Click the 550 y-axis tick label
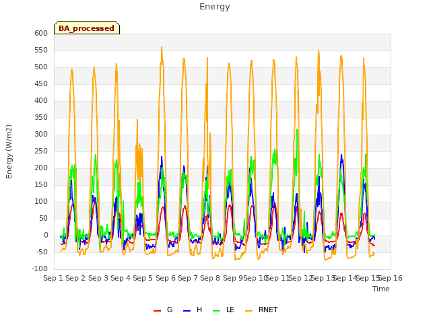The width and height of the screenshot is (431, 323). coord(41,50)
